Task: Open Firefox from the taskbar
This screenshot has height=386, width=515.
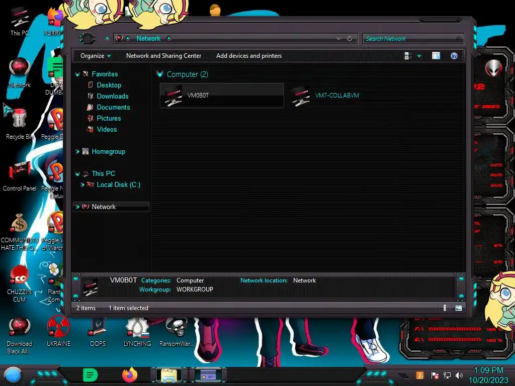Action: [129, 375]
